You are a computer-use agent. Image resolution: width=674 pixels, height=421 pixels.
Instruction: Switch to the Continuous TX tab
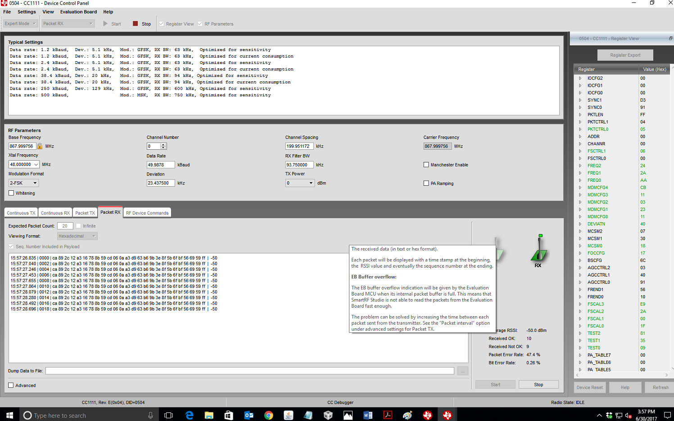coord(21,213)
